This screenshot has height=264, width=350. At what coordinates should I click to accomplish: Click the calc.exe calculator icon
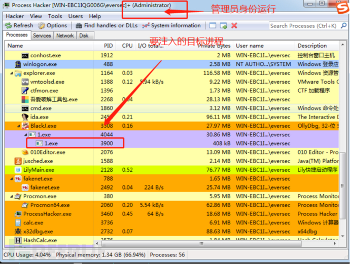tap(18, 223)
